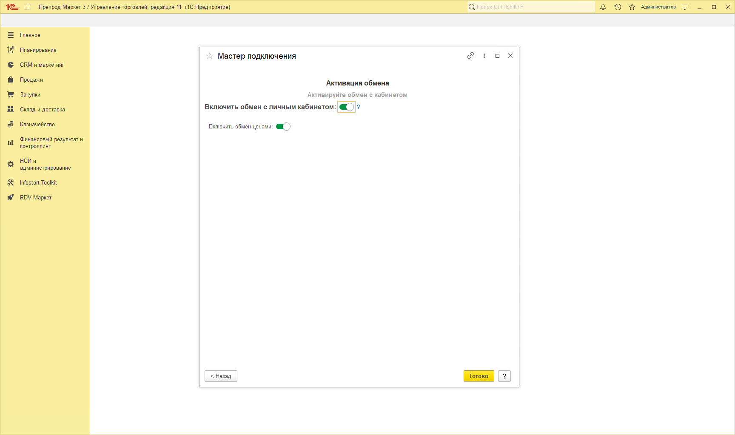735x435 pixels.
Task: Open favorites star in title bar
Action: (632, 7)
